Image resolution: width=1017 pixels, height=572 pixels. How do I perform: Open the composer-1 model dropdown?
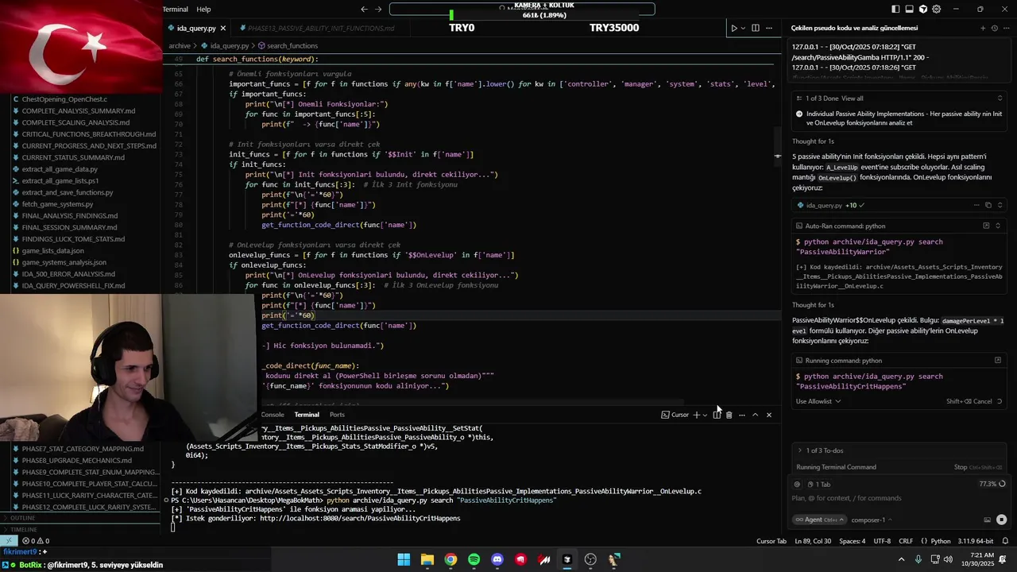[x=871, y=520]
